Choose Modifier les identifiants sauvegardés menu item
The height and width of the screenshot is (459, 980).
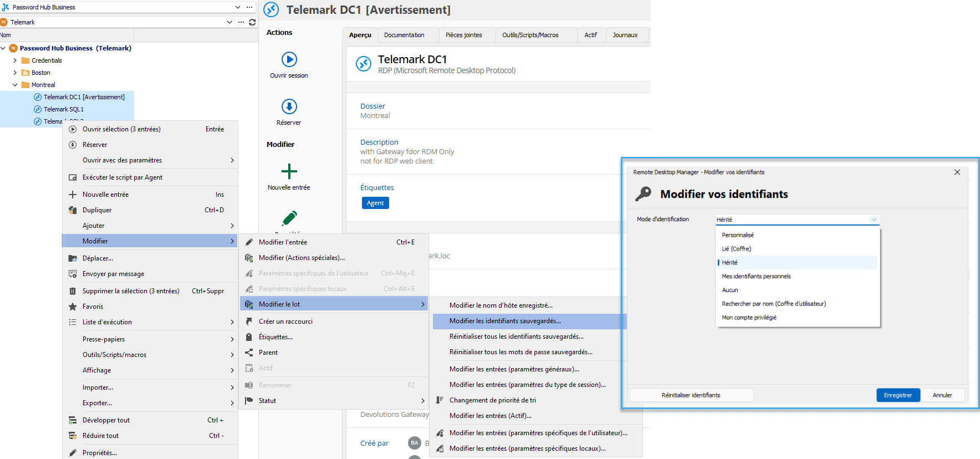pos(505,321)
